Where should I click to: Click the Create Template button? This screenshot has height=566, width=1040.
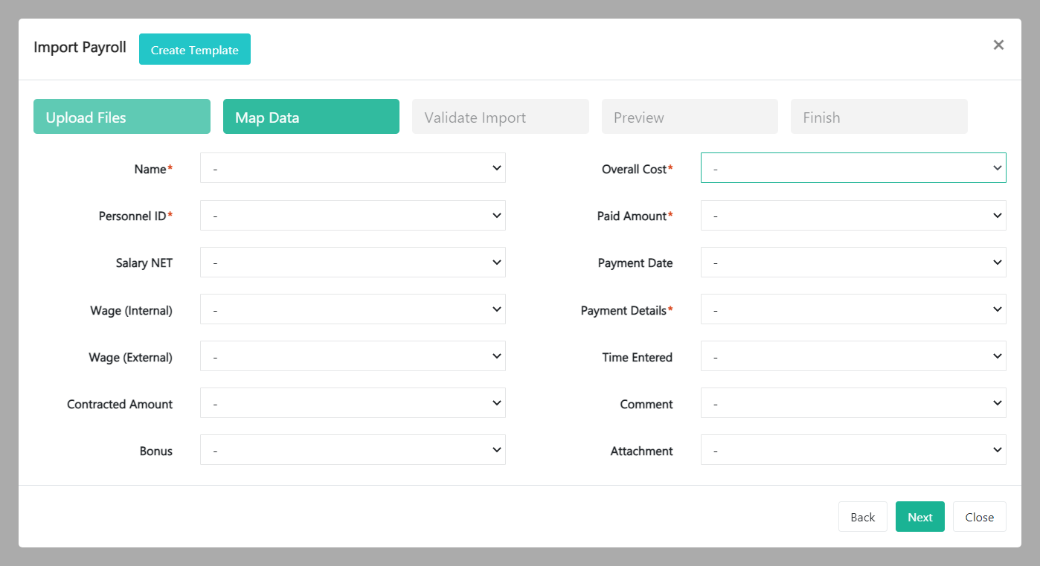click(x=194, y=49)
